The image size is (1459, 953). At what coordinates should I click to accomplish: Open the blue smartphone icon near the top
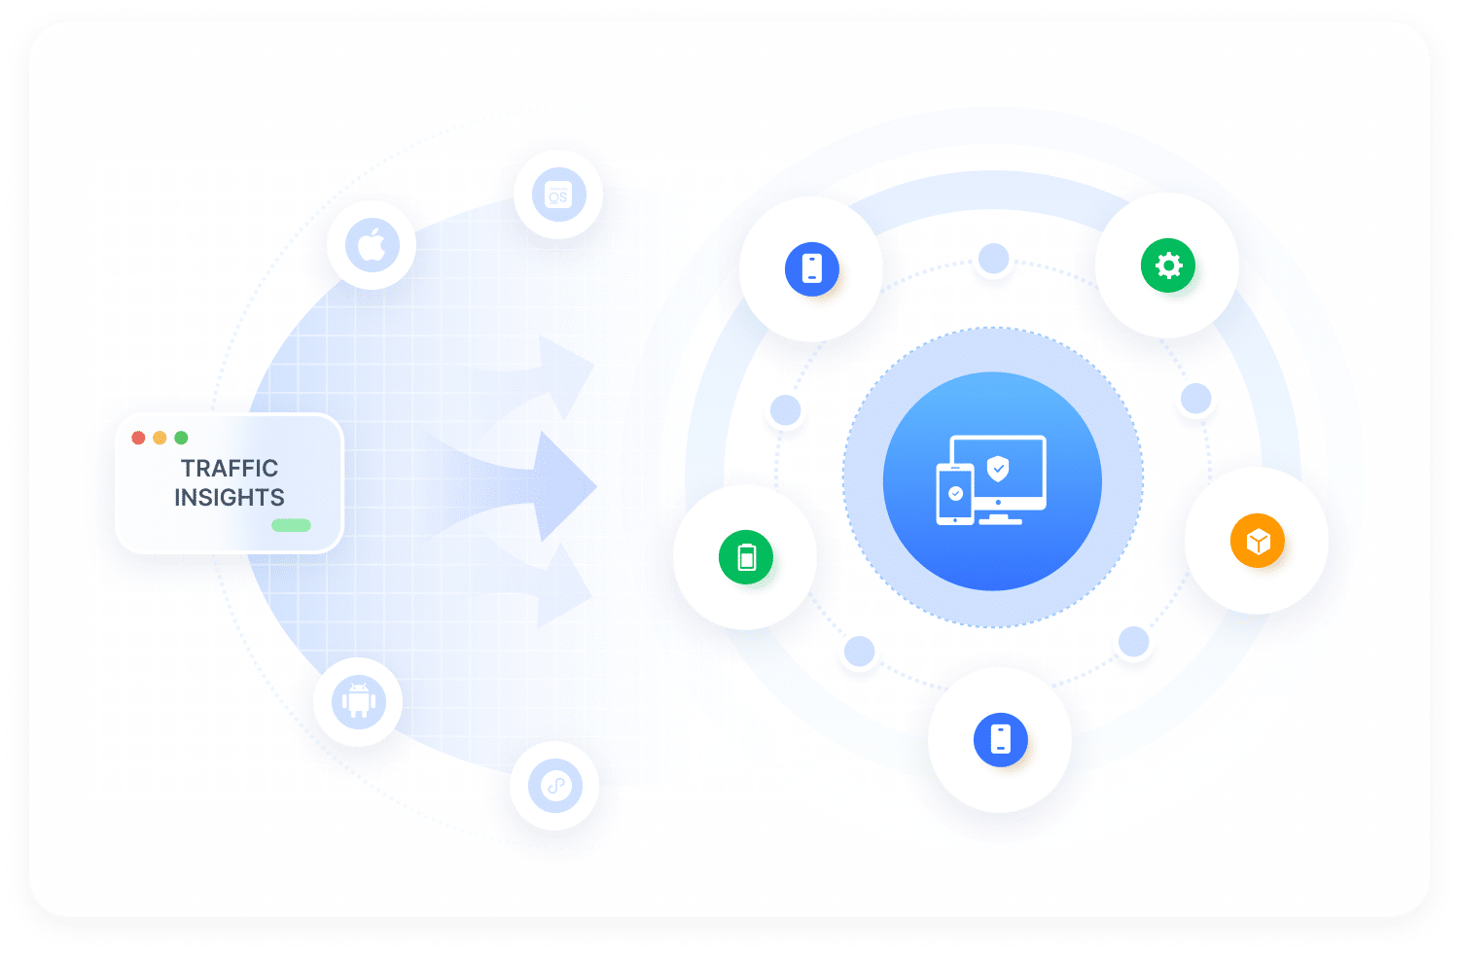click(811, 268)
